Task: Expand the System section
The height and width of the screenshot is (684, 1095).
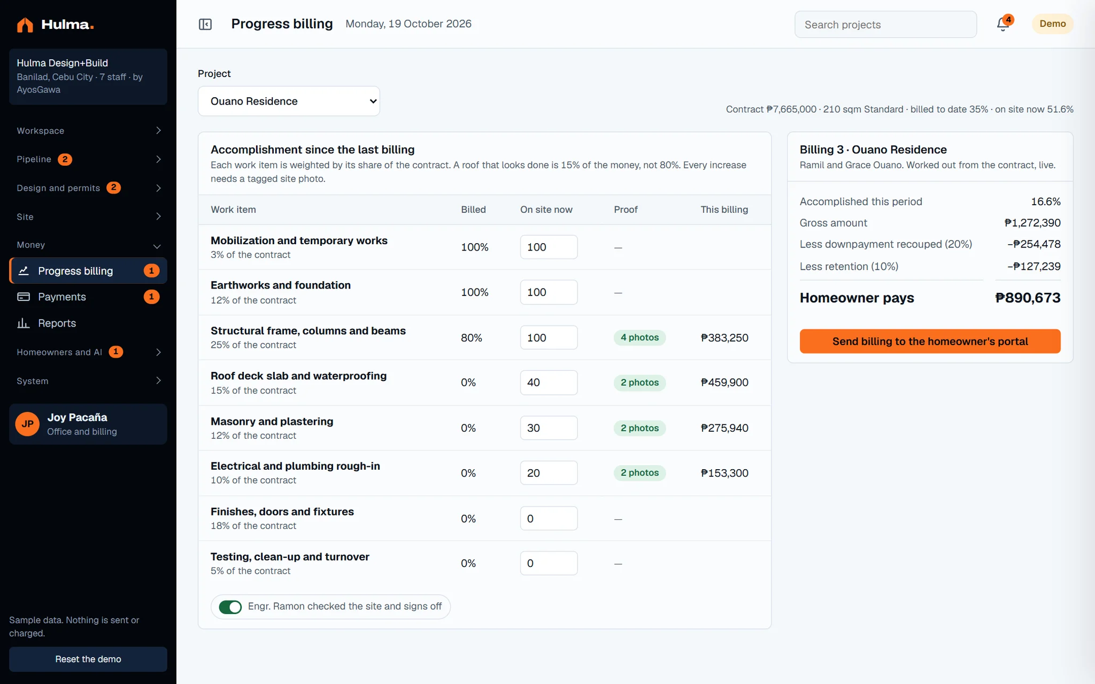Action: coord(88,381)
